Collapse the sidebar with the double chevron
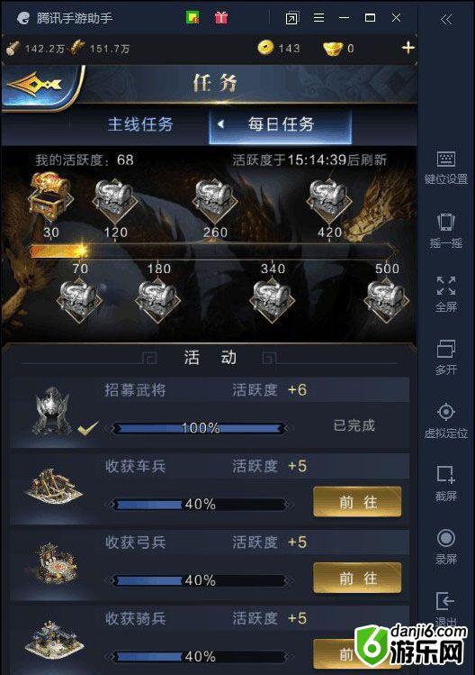Screen dimensions: 475x675 [446, 19]
